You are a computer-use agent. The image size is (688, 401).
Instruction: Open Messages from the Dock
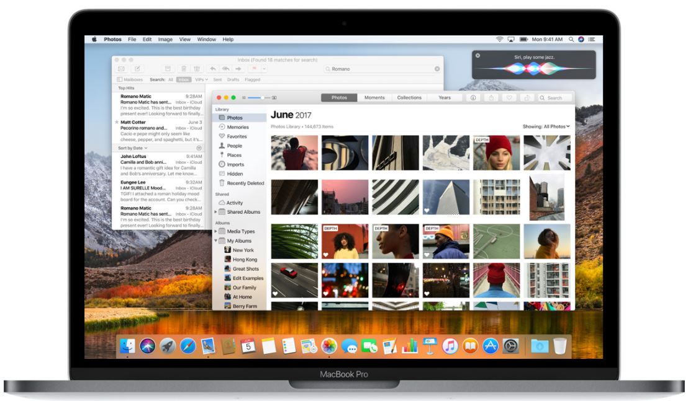tap(349, 346)
